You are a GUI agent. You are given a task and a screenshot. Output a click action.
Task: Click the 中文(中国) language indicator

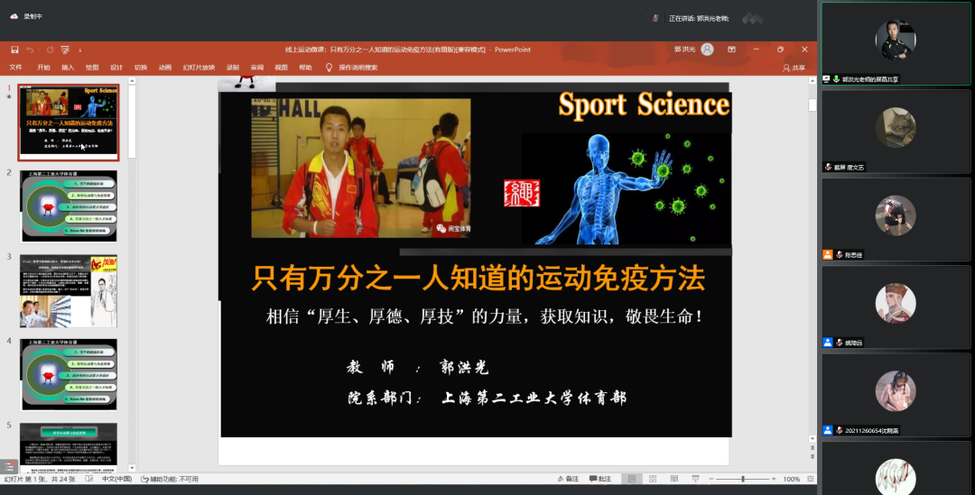(116, 479)
